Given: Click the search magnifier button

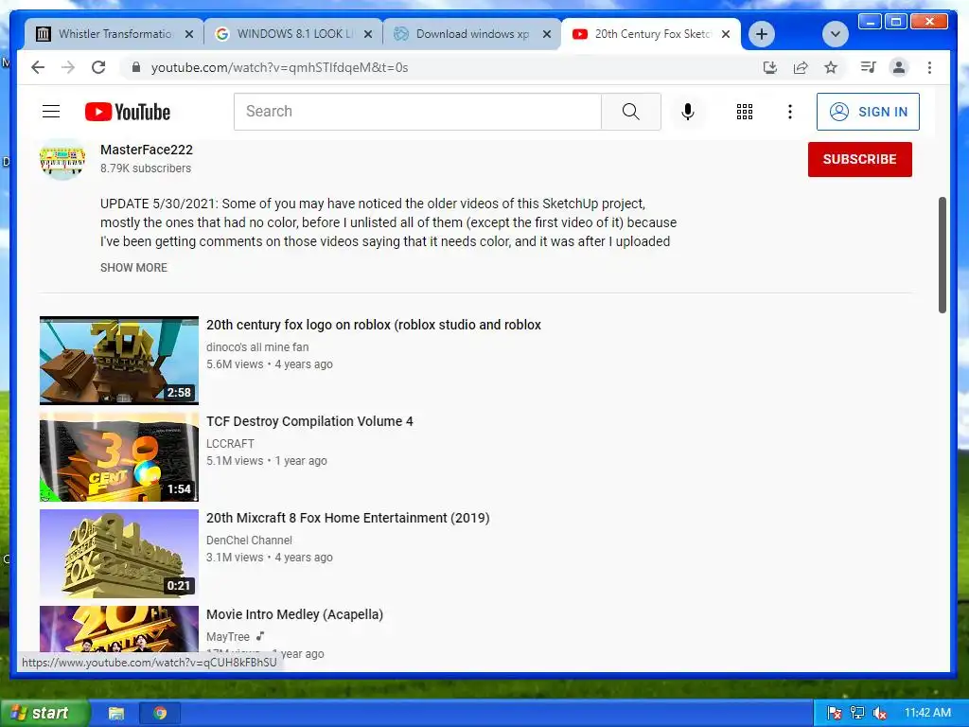Looking at the screenshot, I should pyautogui.click(x=631, y=112).
